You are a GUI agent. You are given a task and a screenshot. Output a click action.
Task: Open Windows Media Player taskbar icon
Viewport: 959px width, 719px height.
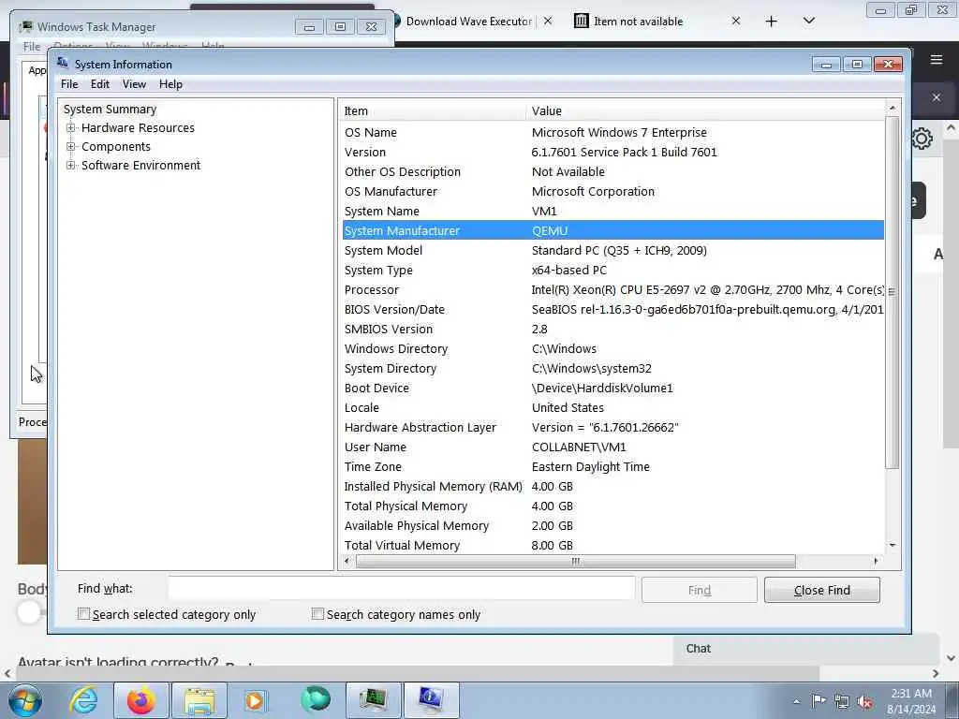[255, 700]
